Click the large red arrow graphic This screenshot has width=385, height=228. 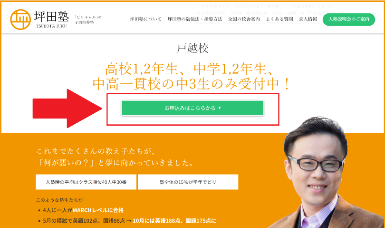[67, 109]
